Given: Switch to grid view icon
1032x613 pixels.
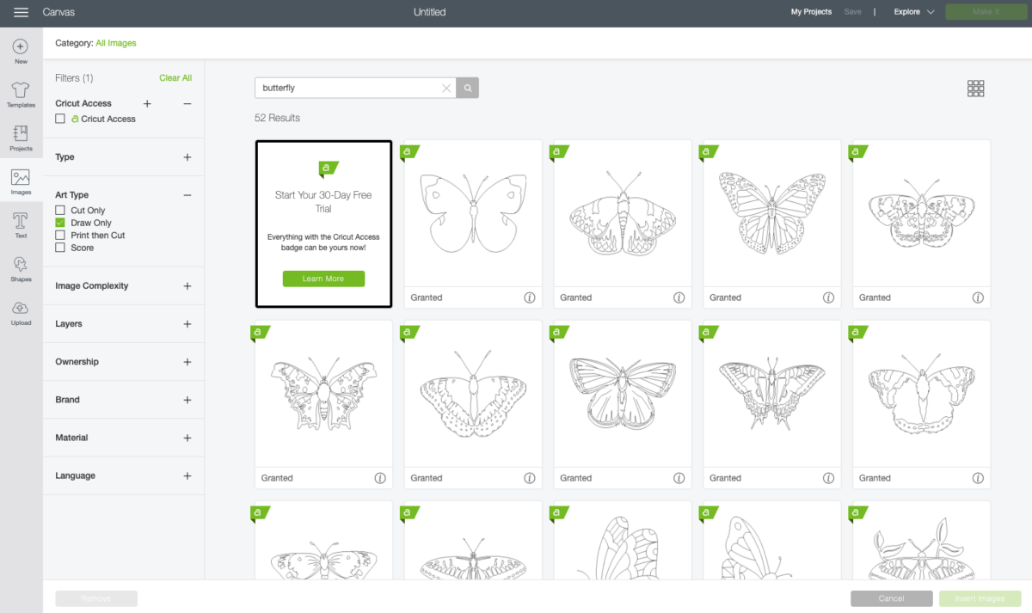Looking at the screenshot, I should pos(975,89).
